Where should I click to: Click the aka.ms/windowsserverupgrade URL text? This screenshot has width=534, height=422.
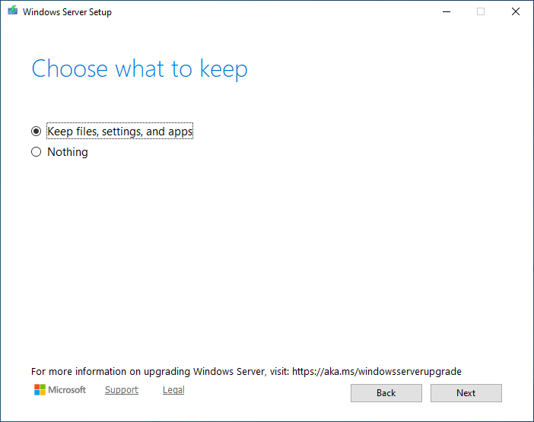(376, 372)
